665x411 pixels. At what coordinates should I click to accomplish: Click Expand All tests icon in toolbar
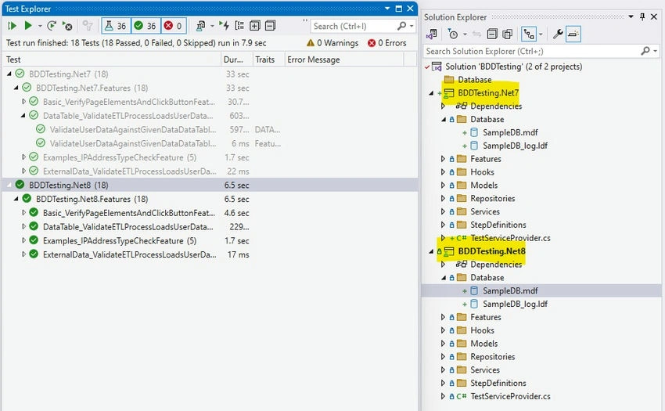click(x=254, y=26)
